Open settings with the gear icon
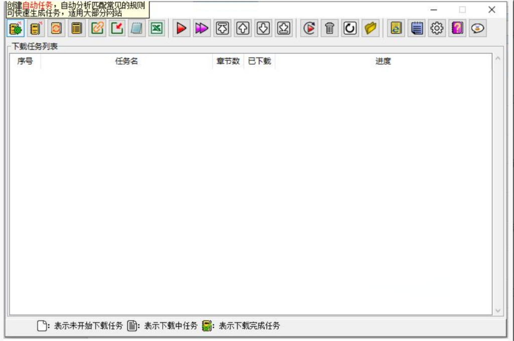This screenshot has width=514, height=341. (437, 29)
